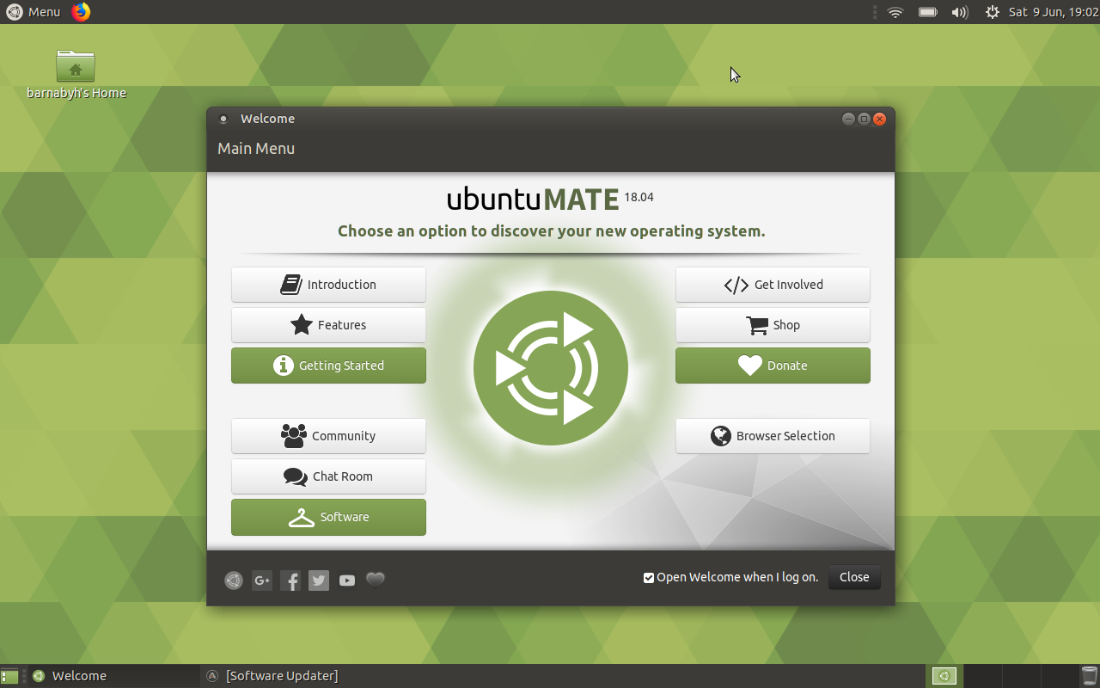Switch to the active first workspace
This screenshot has width=1100, height=688.
tap(944, 676)
